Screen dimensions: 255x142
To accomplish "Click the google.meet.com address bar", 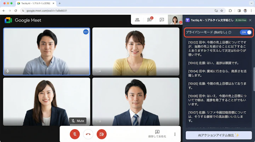I will pyautogui.click(x=106, y=11).
